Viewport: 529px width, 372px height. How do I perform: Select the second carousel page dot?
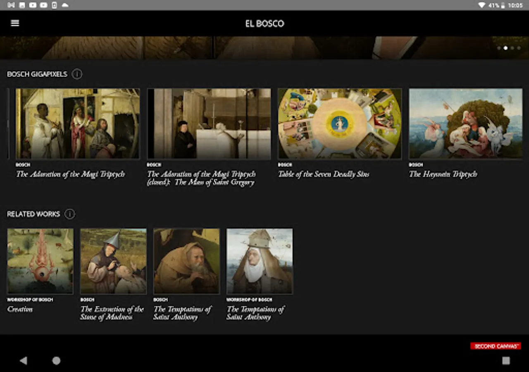coord(505,48)
